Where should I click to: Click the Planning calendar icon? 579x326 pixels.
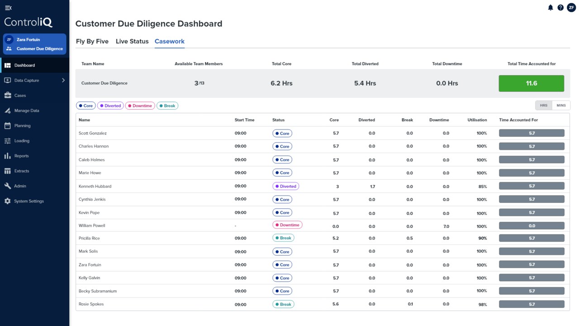(x=7, y=126)
